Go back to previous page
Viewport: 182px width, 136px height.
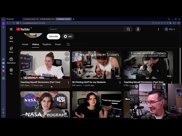click(8, 23)
